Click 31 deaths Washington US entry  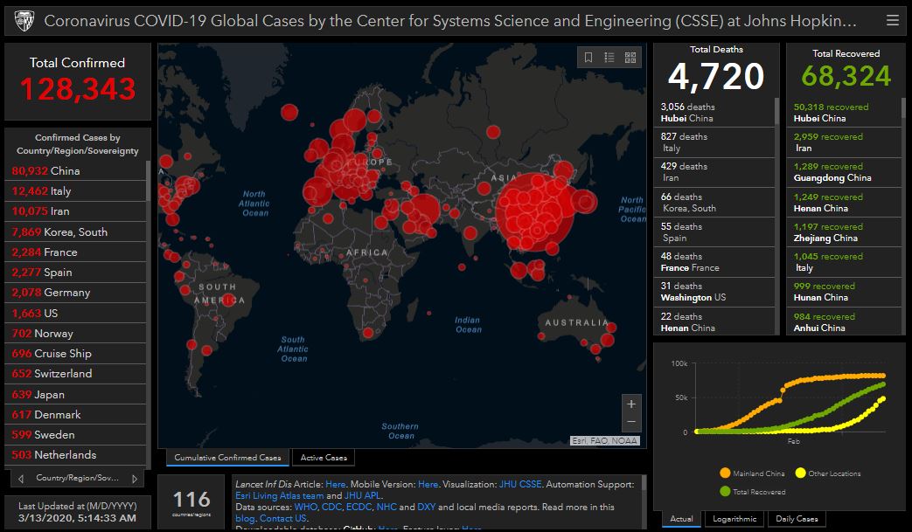coord(714,292)
